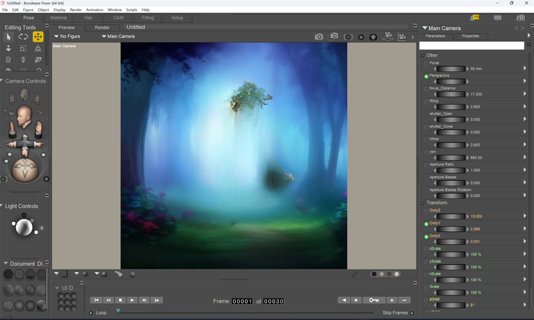The image size is (534, 320).
Task: Click the previous keyframe arrow button
Action: pyautogui.click(x=344, y=301)
